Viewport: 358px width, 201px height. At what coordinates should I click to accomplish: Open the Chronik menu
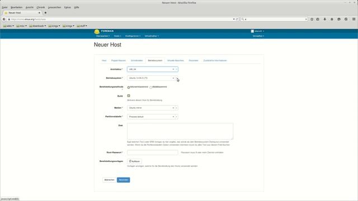pos(41,7)
